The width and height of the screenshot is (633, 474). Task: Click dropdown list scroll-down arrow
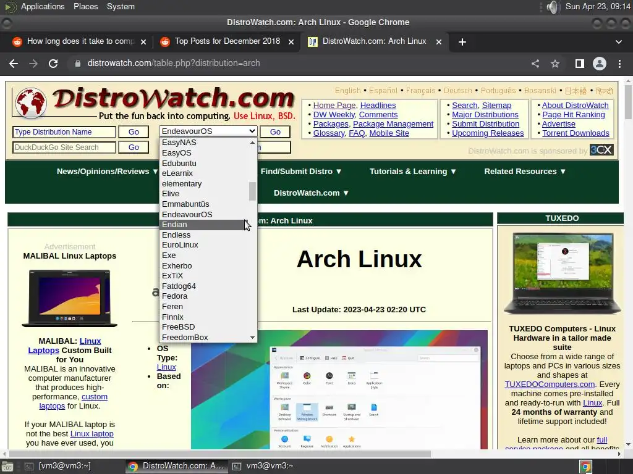click(252, 338)
